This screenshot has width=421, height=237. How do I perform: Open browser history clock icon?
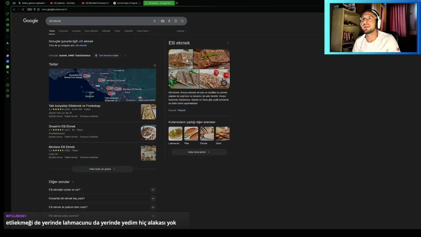[x=8, y=85]
